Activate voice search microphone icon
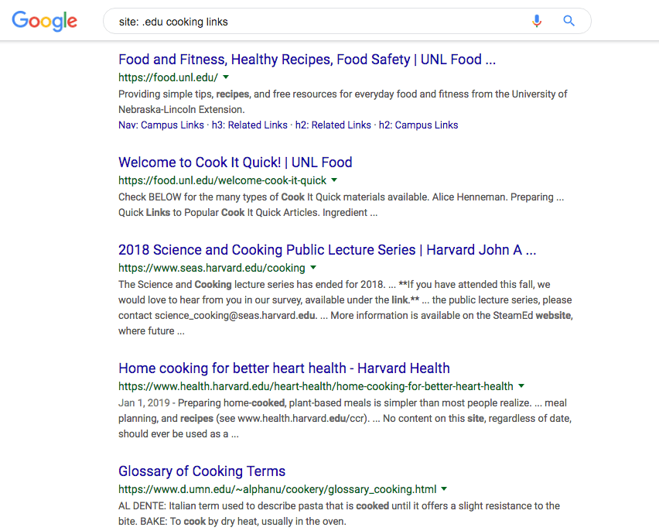Image resolution: width=659 pixels, height=531 pixels. click(x=536, y=21)
